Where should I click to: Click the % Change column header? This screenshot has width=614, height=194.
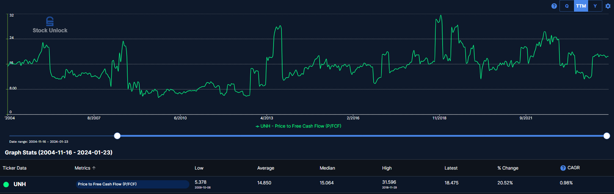pos(508,168)
